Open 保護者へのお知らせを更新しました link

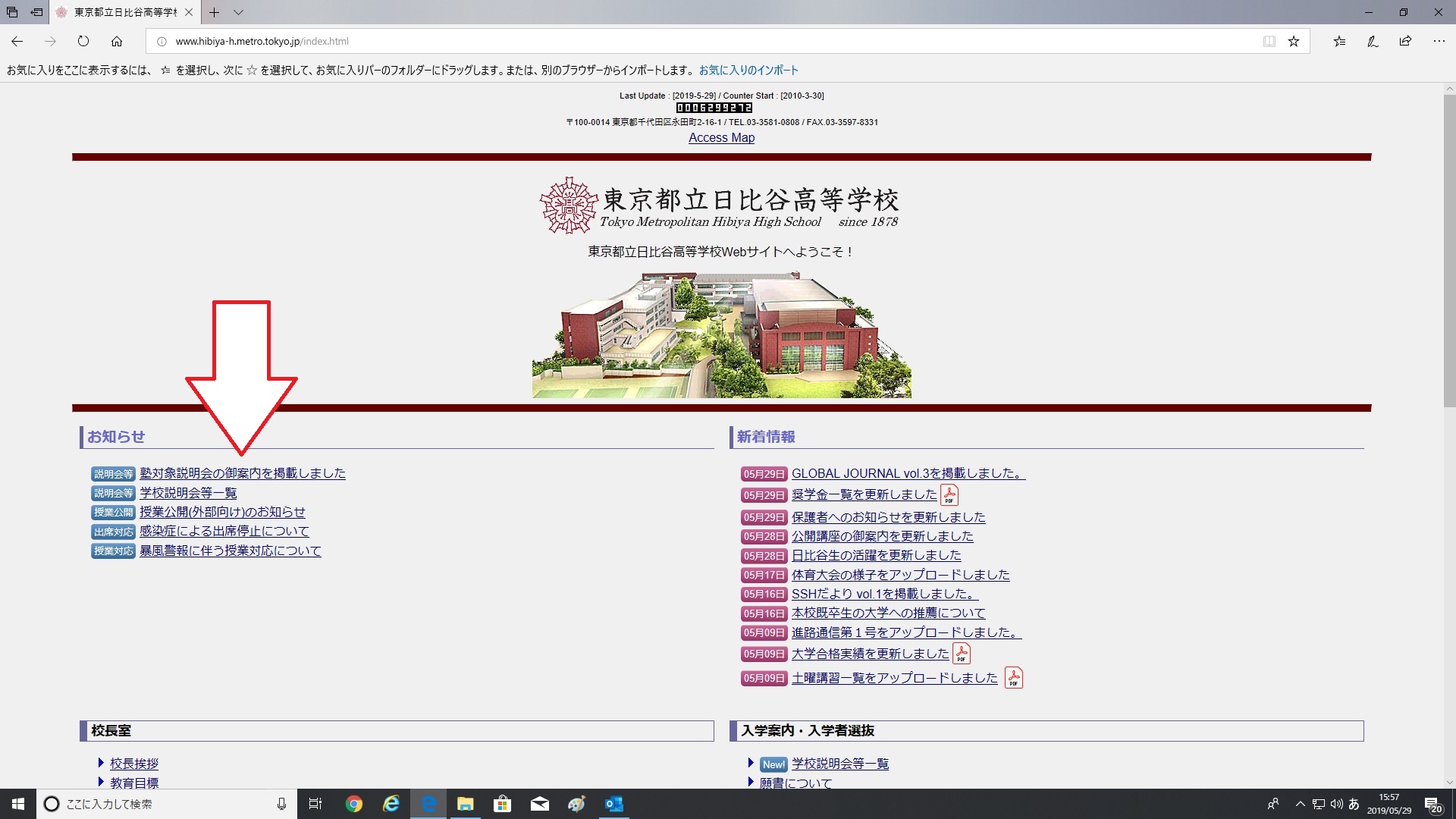pyautogui.click(x=889, y=517)
